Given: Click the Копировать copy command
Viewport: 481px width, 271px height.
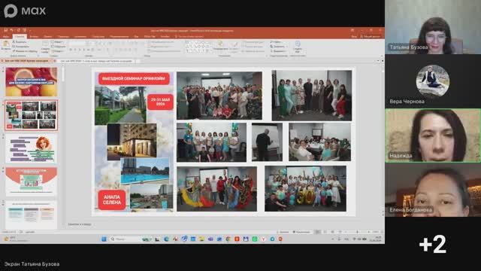Looking at the screenshot, I should [21, 47].
